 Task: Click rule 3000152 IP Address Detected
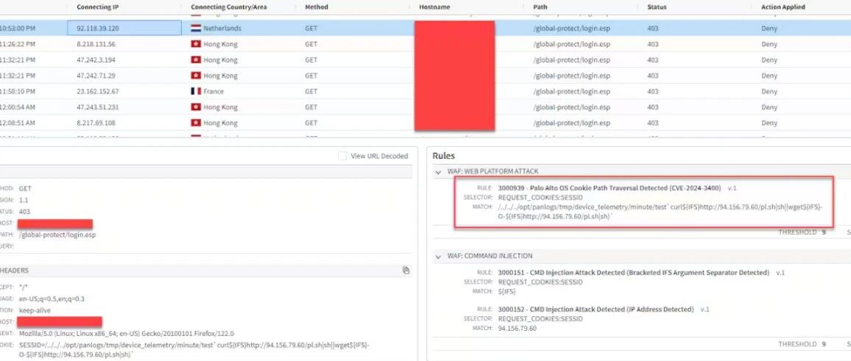(596, 310)
